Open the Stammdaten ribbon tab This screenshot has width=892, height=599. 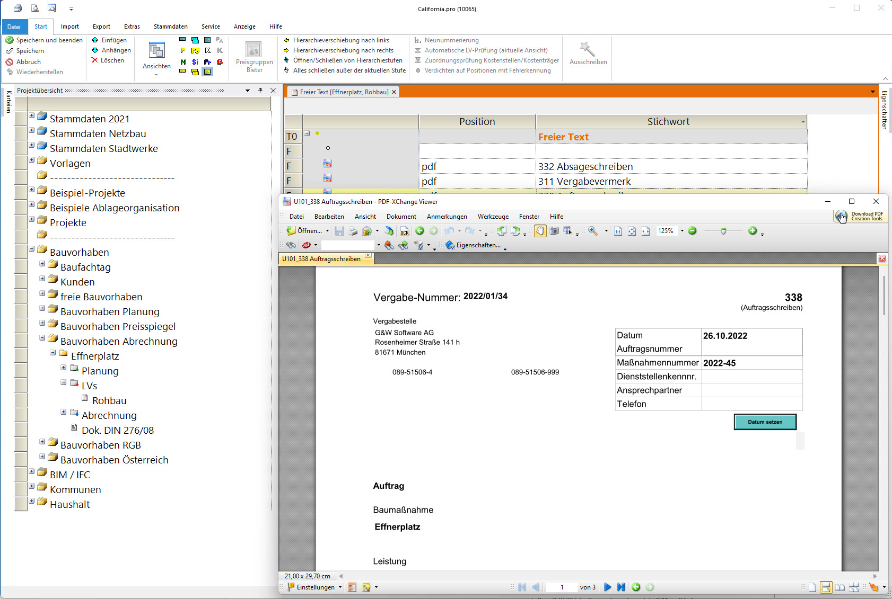[x=170, y=26]
